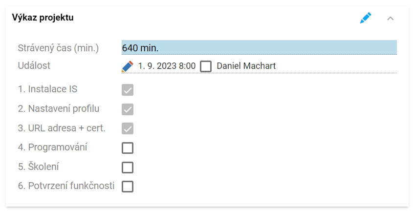Click the 1. Instalace IS label

(x=47, y=89)
